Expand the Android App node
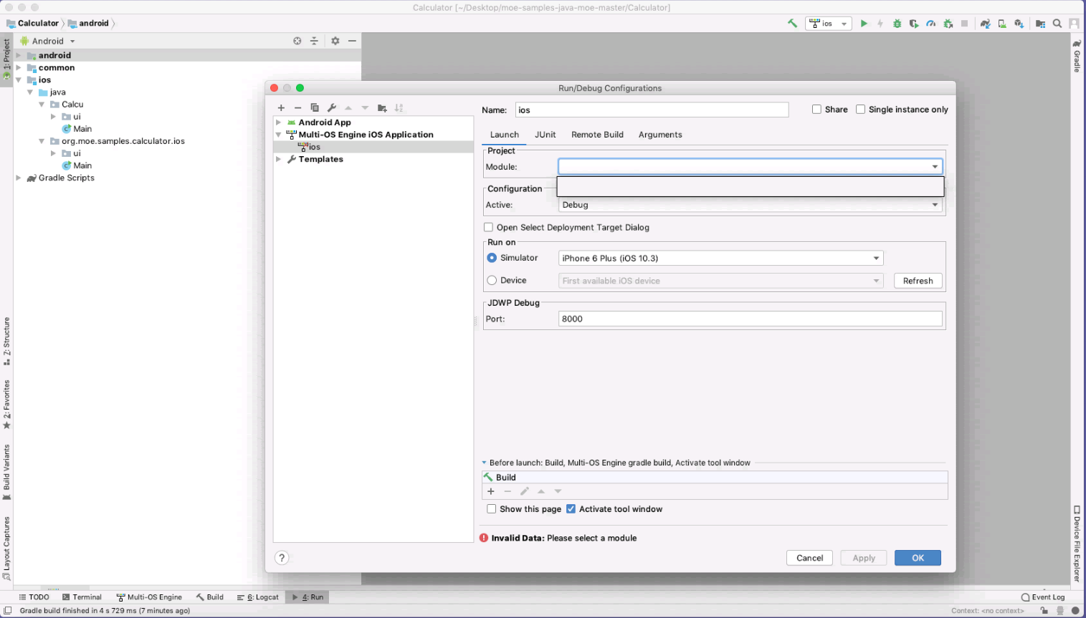Image resolution: width=1086 pixels, height=618 pixels. point(279,122)
